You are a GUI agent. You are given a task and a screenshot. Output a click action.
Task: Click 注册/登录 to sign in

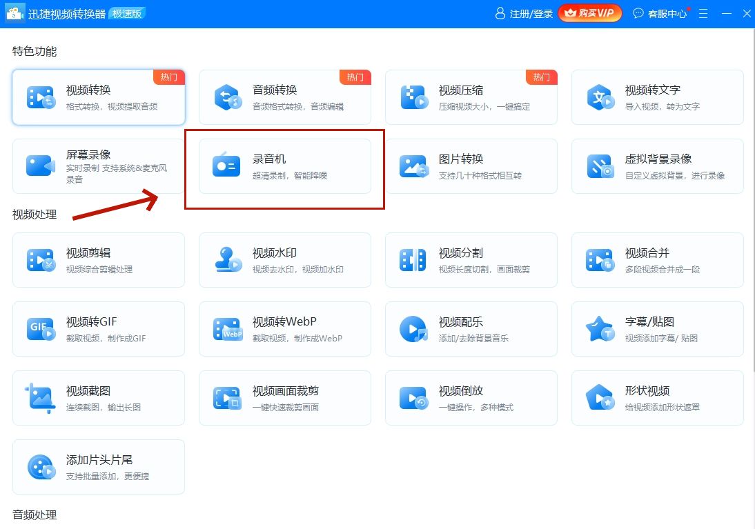524,14
